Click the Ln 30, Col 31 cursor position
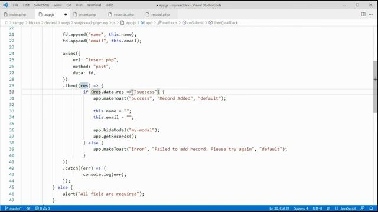This screenshot has width=378, height=212. click(279, 208)
